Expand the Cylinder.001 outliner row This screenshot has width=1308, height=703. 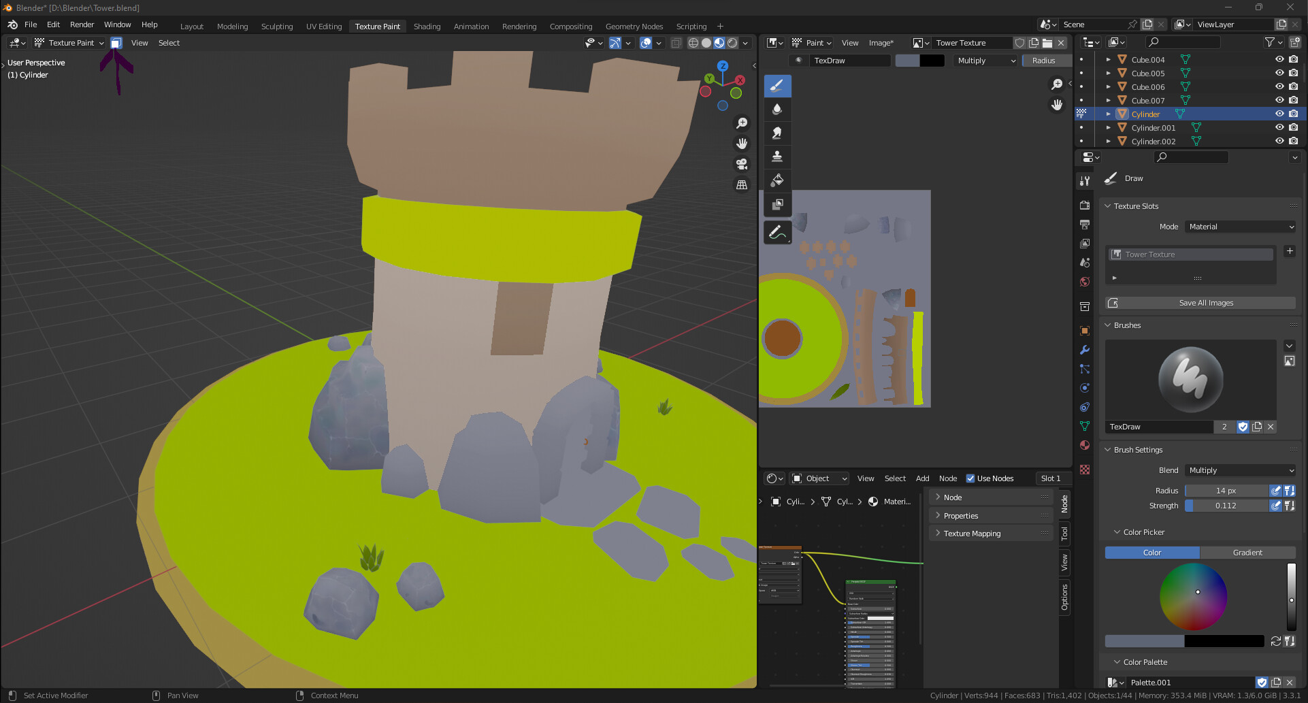[x=1109, y=127]
